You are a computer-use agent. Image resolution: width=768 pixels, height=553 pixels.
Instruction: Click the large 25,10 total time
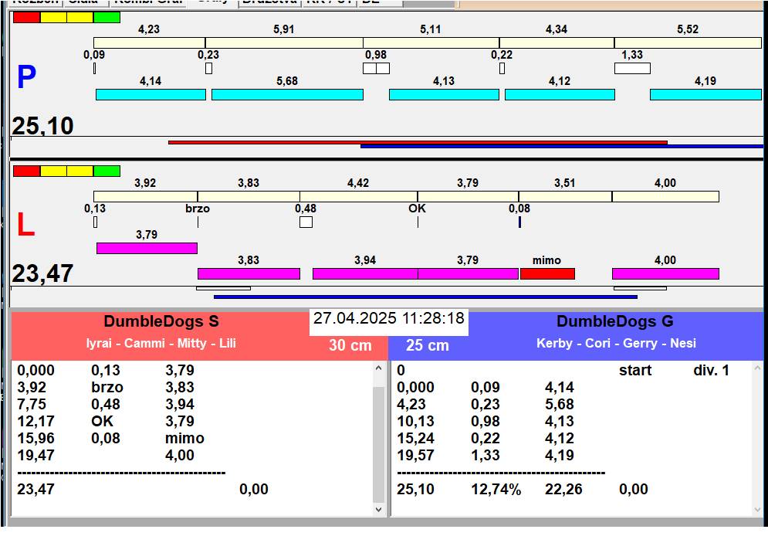[x=42, y=126]
